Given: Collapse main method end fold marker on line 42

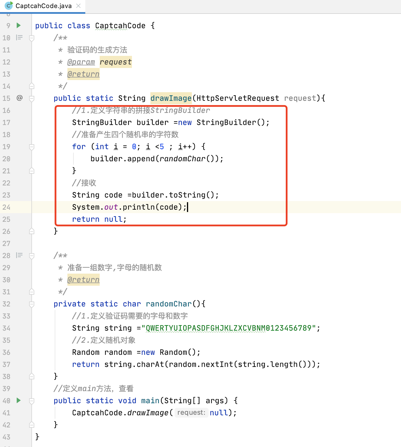Looking at the screenshot, I should click(x=32, y=425).
